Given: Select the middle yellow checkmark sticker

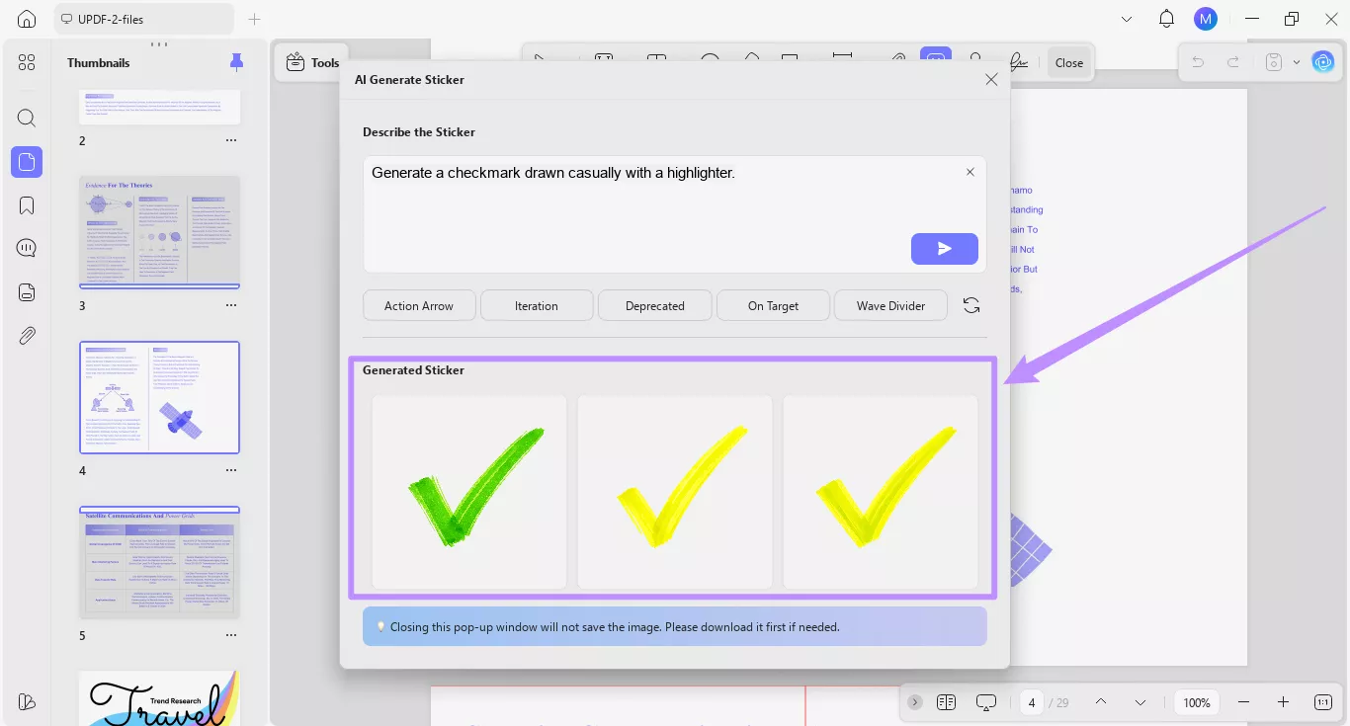Looking at the screenshot, I should tap(675, 492).
